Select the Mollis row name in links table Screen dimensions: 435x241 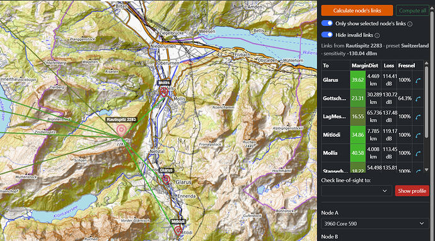[x=330, y=153]
